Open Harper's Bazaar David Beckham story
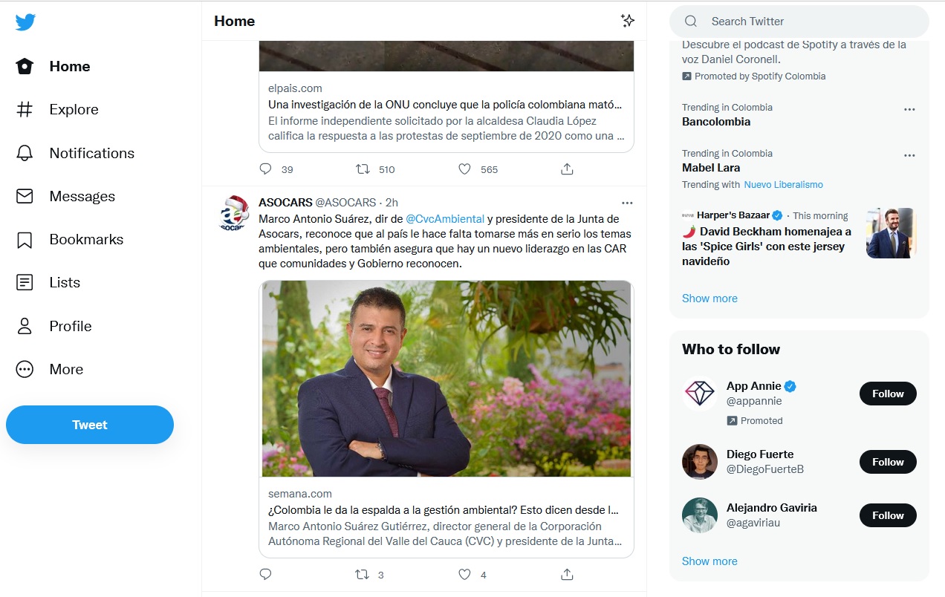The width and height of the screenshot is (945, 597). coord(768,247)
